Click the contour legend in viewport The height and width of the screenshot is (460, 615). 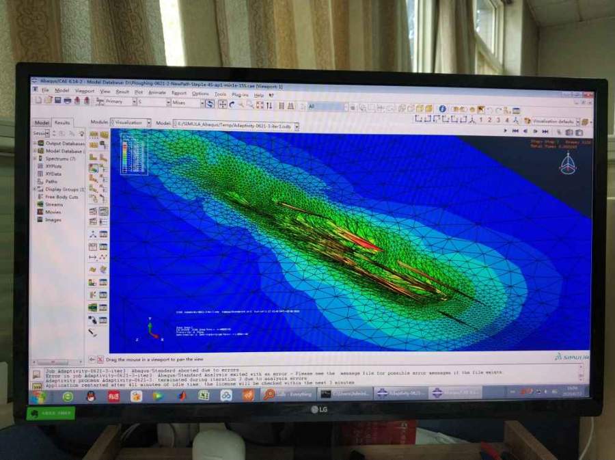(134, 154)
